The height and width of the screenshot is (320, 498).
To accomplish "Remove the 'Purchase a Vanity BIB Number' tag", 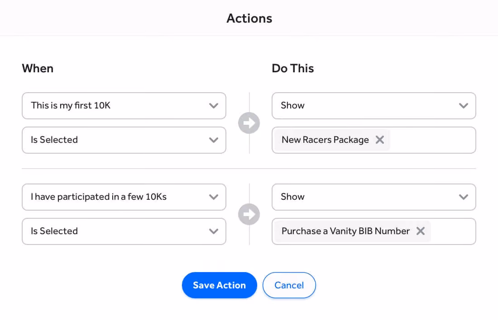I will 421,231.
